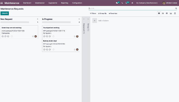Viewport: 179px width, 102px height.
Task: Open activity clock on Touchpad card
Action: [53, 36]
